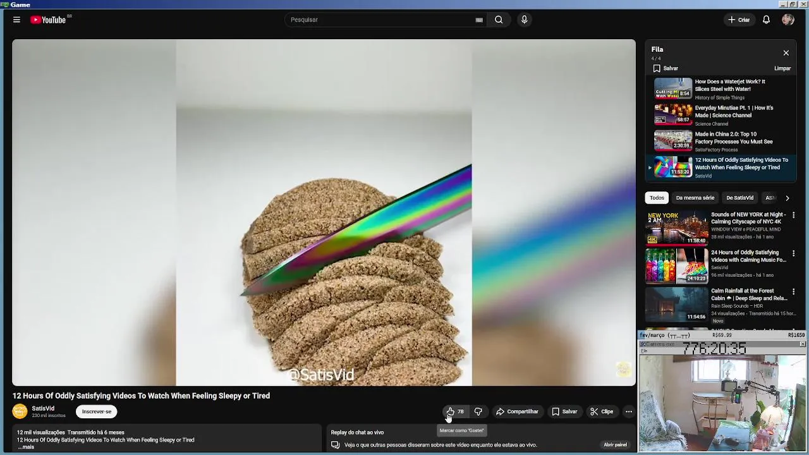Open 'Sounds of NEW YORK at Night' thumbnail
The height and width of the screenshot is (455, 809).
[676, 228]
